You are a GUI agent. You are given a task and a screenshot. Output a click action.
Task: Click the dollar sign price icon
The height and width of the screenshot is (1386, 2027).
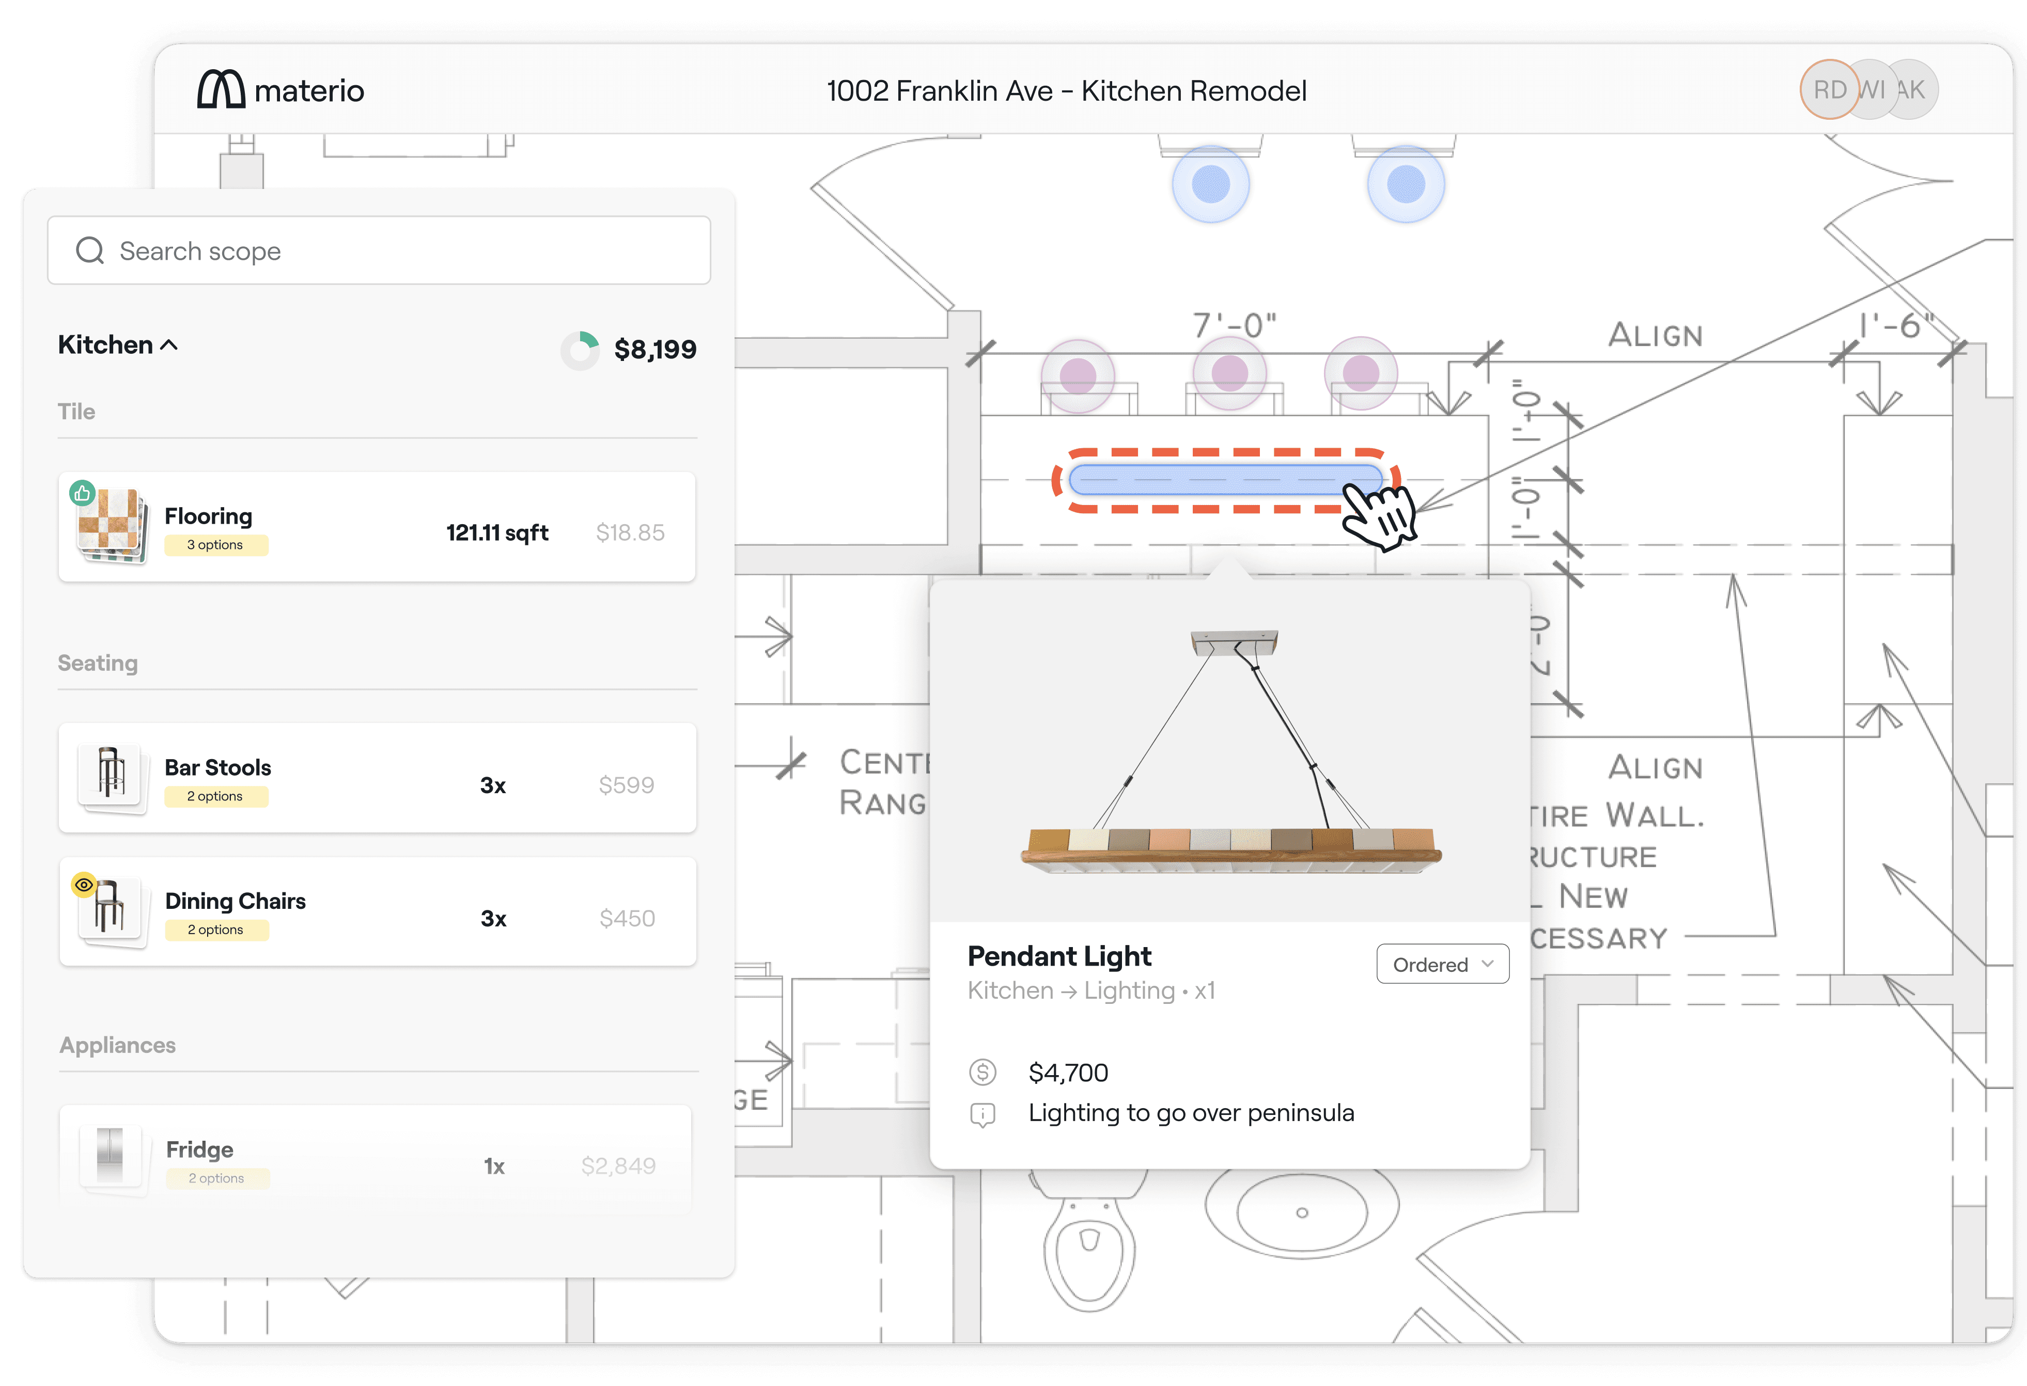[x=983, y=1072]
